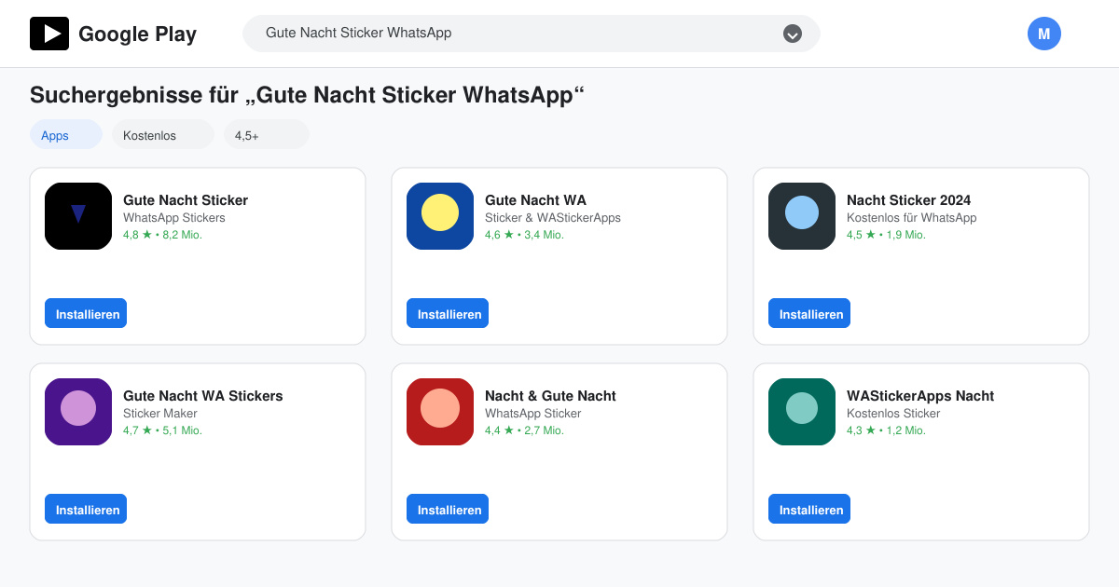Screen dimensions: 1119x587
Task: Click the Sticker Maker subtitle
Action: pyautogui.click(x=160, y=414)
